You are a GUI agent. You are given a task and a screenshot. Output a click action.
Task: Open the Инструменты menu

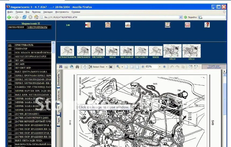(62, 12)
